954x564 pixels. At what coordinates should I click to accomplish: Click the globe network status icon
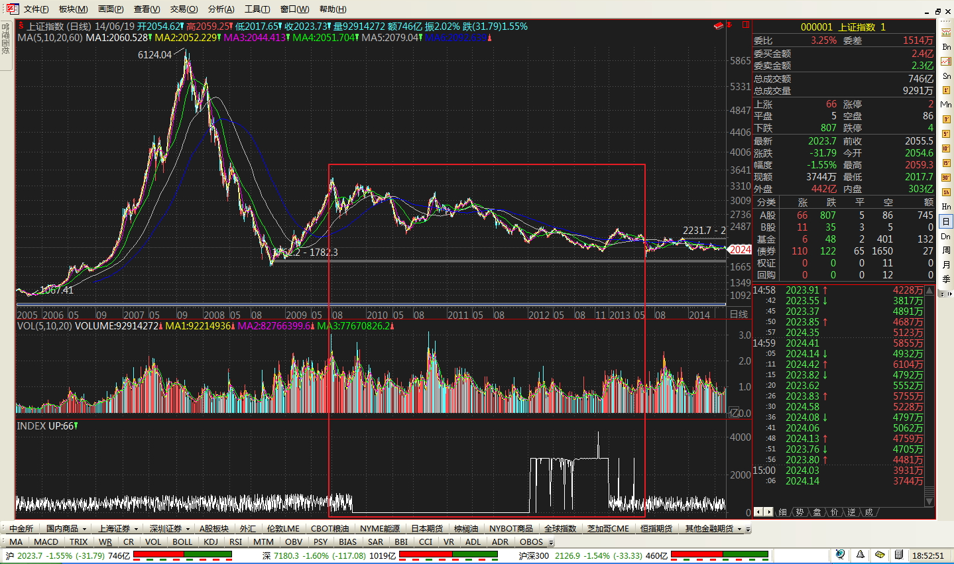[x=841, y=555]
